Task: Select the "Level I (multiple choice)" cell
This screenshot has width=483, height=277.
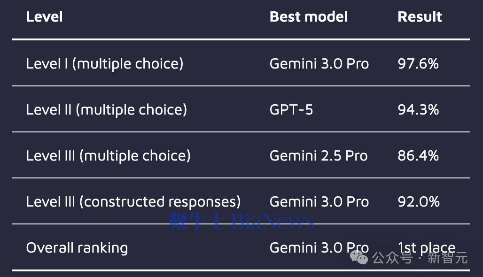Action: (104, 63)
